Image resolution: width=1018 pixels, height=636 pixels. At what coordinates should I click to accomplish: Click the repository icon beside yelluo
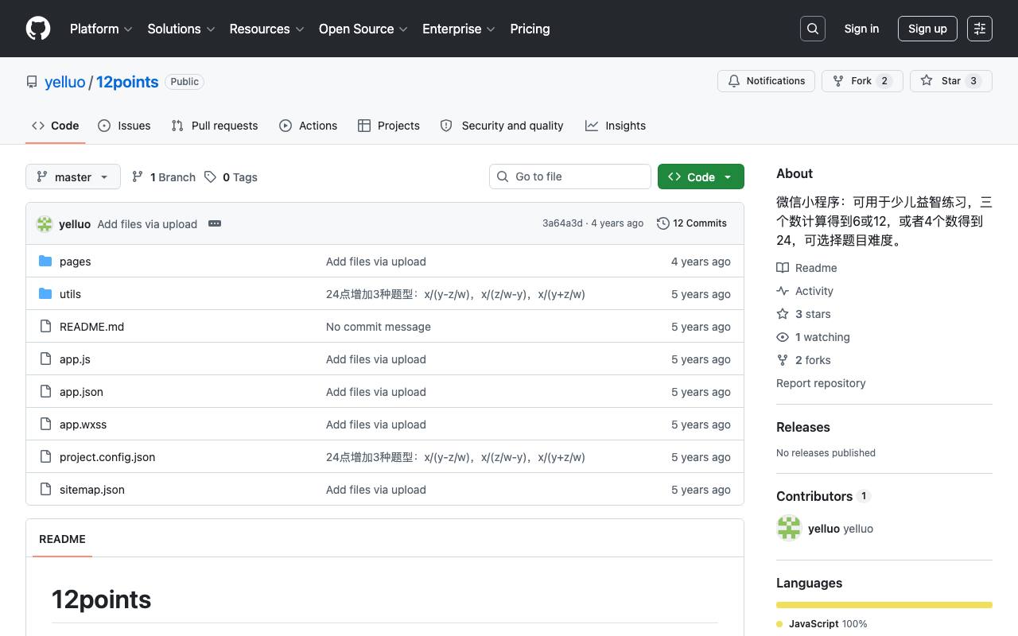[x=32, y=82]
